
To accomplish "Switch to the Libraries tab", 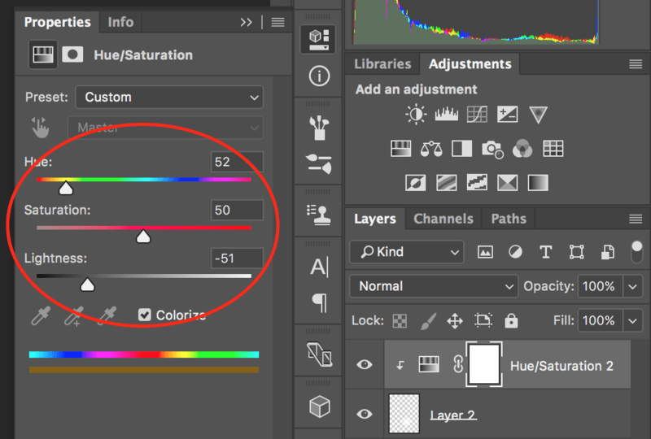I will tap(382, 64).
